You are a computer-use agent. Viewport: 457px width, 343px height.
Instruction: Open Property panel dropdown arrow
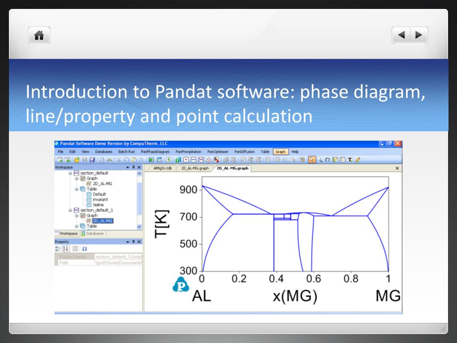pyautogui.click(x=128, y=242)
